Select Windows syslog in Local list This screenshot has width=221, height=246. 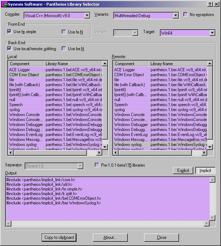(55, 145)
